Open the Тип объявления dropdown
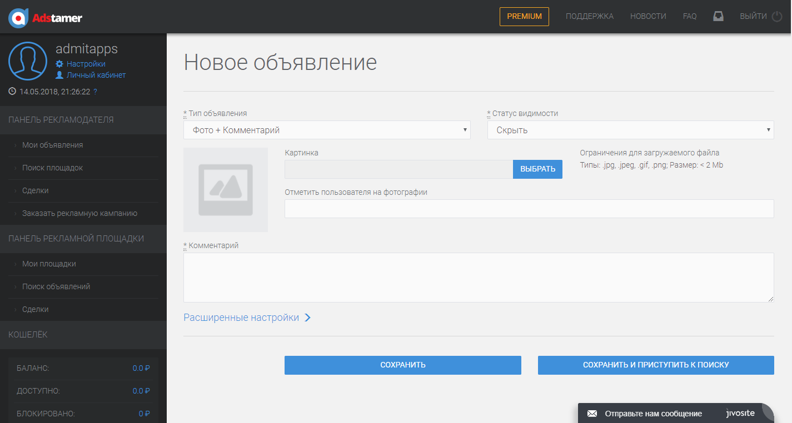792x423 pixels. pos(327,129)
